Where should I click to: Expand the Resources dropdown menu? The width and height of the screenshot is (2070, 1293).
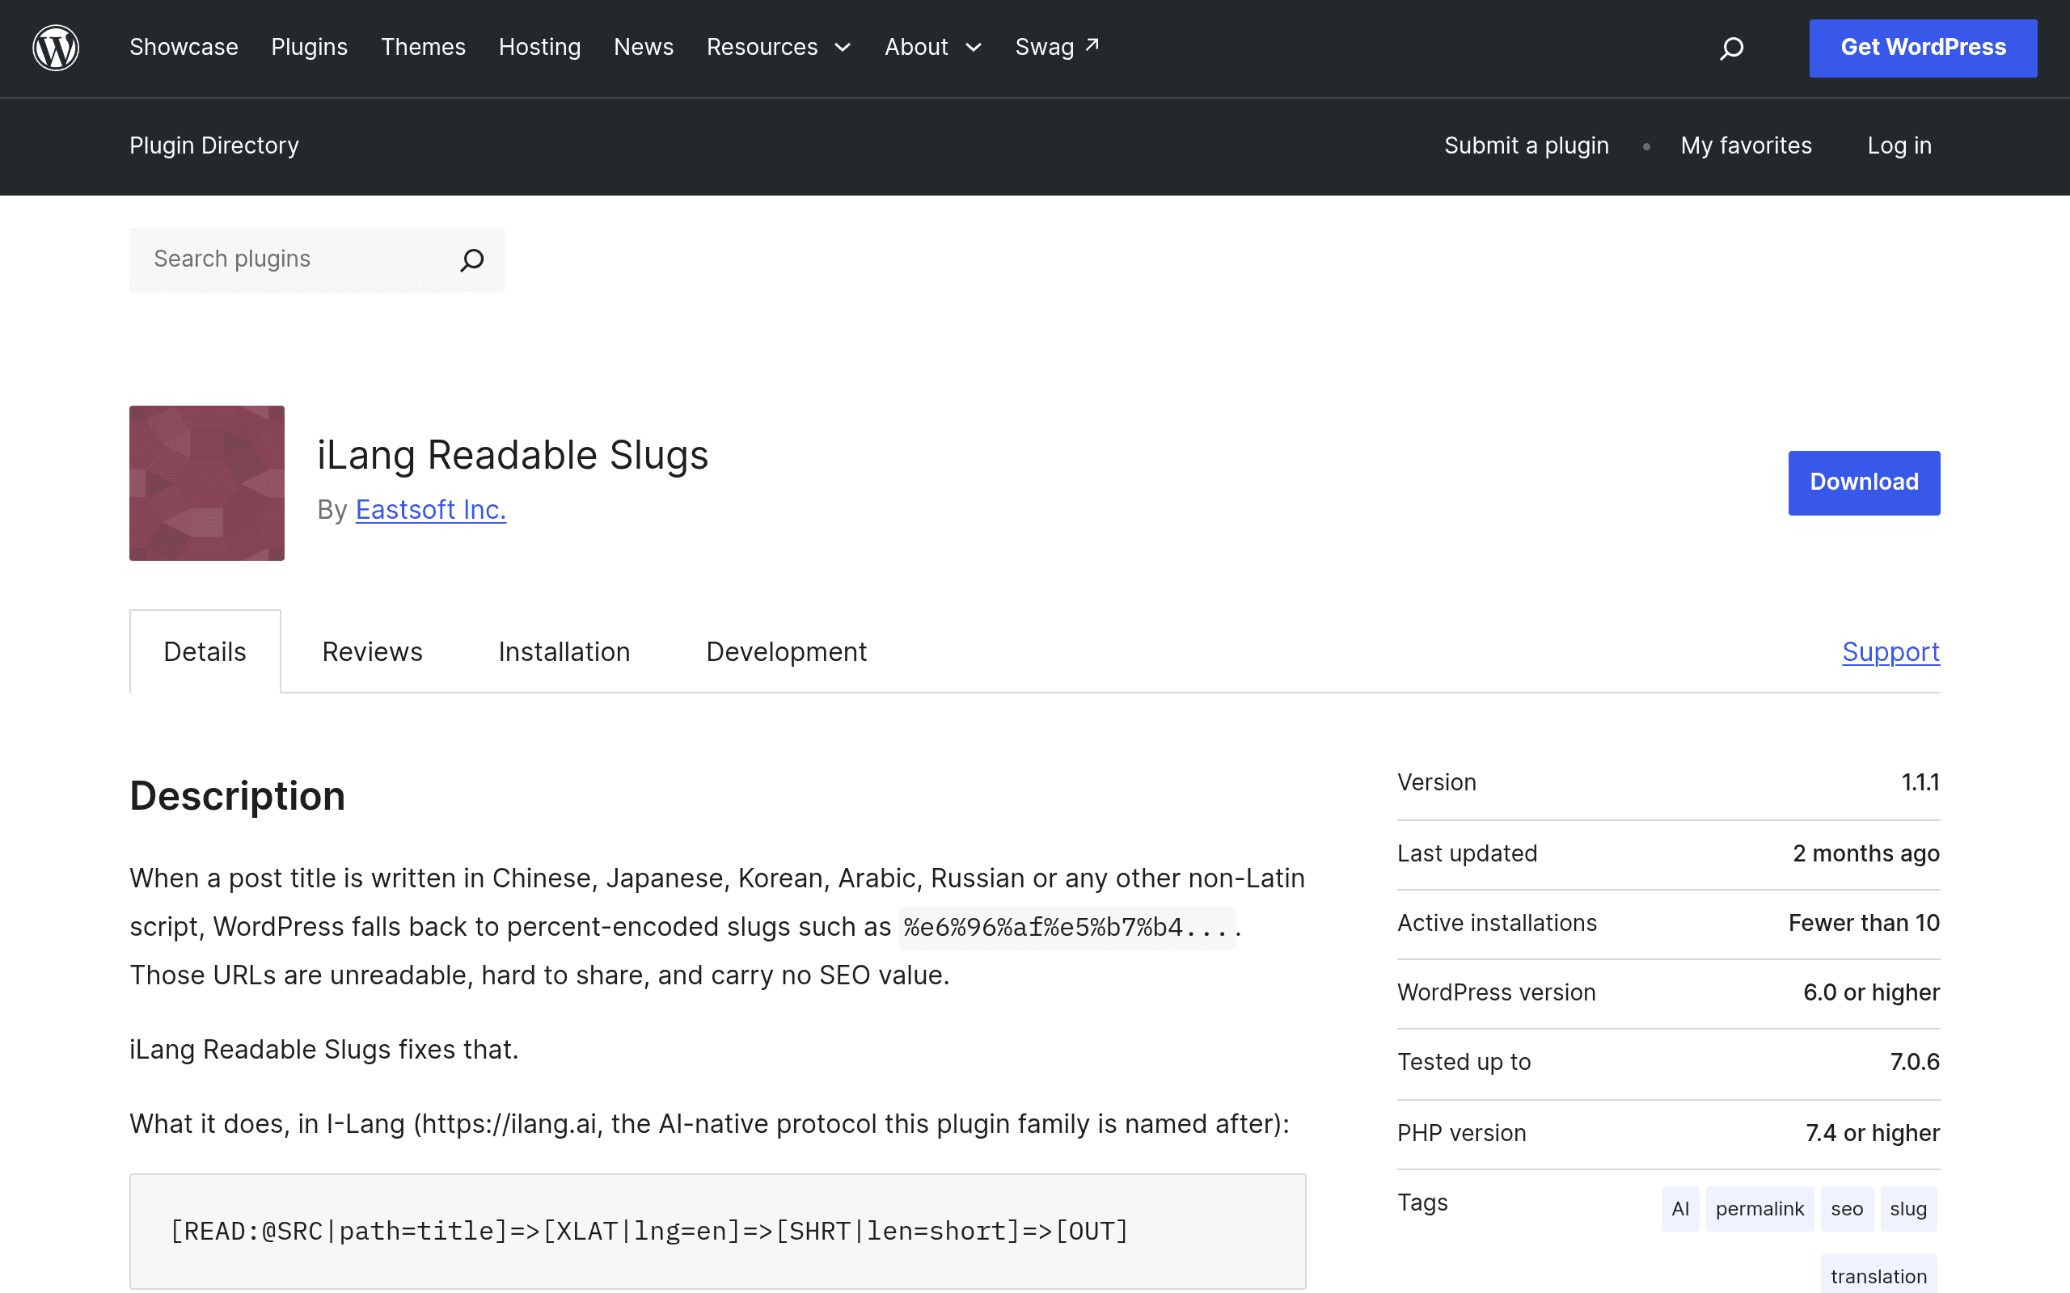(779, 47)
